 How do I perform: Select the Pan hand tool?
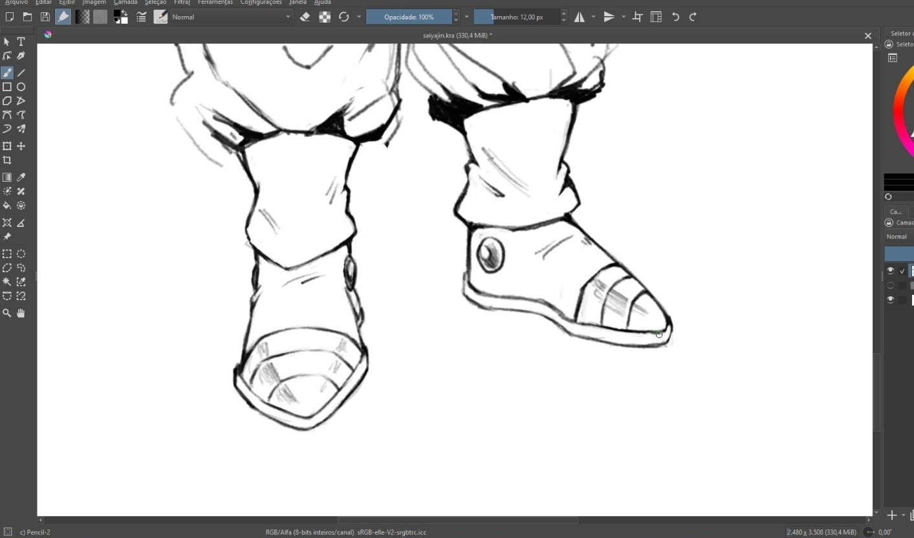click(x=21, y=313)
